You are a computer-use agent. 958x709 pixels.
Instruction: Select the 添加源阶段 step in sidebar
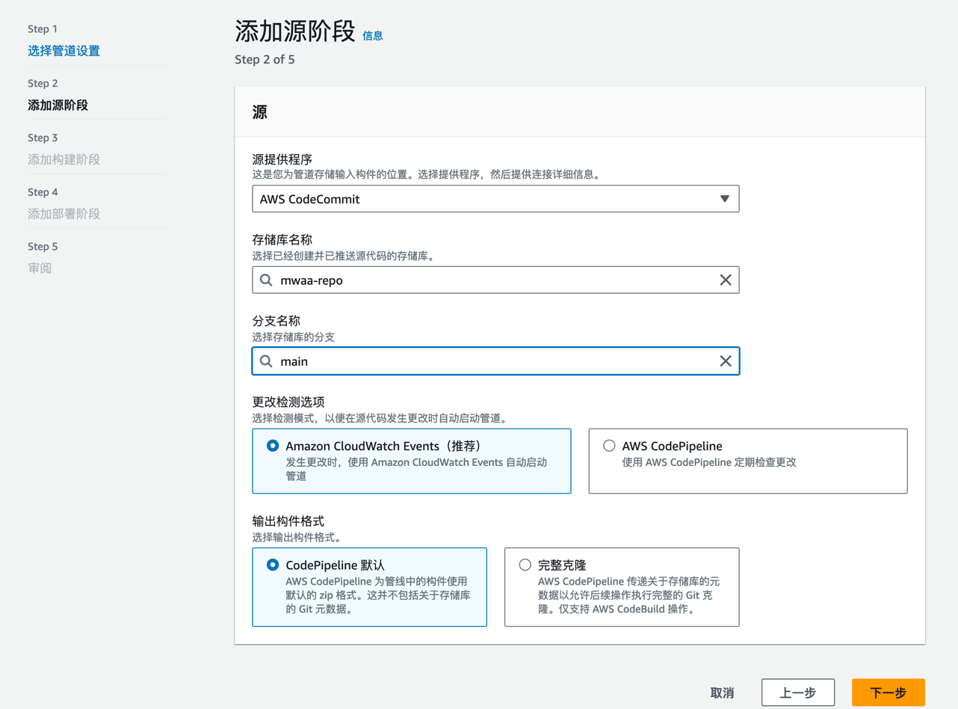58,105
